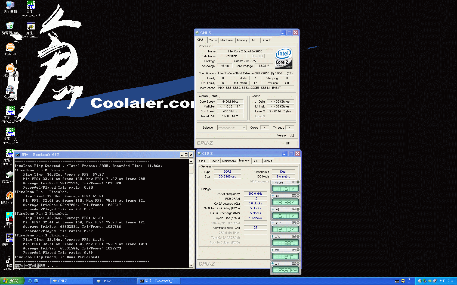
Task: Click the memory Size value 2048 MBytes
Action: coord(227,176)
